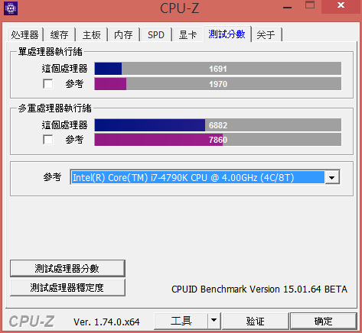Viewport: 362px width, 333px height.
Task: Click single-thread score bar showing 1691
Action: coord(217,69)
